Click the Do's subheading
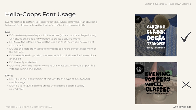The image size is (196, 110). coord(8,32)
